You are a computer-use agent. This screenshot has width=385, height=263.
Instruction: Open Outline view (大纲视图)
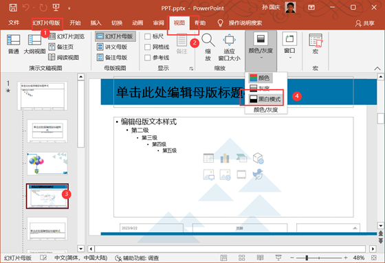(34, 44)
